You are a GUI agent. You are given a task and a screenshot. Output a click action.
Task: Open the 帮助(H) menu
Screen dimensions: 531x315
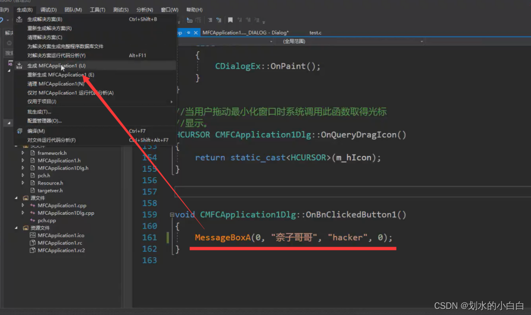pyautogui.click(x=194, y=10)
